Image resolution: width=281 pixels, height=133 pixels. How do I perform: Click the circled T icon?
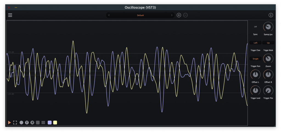coord(27,123)
